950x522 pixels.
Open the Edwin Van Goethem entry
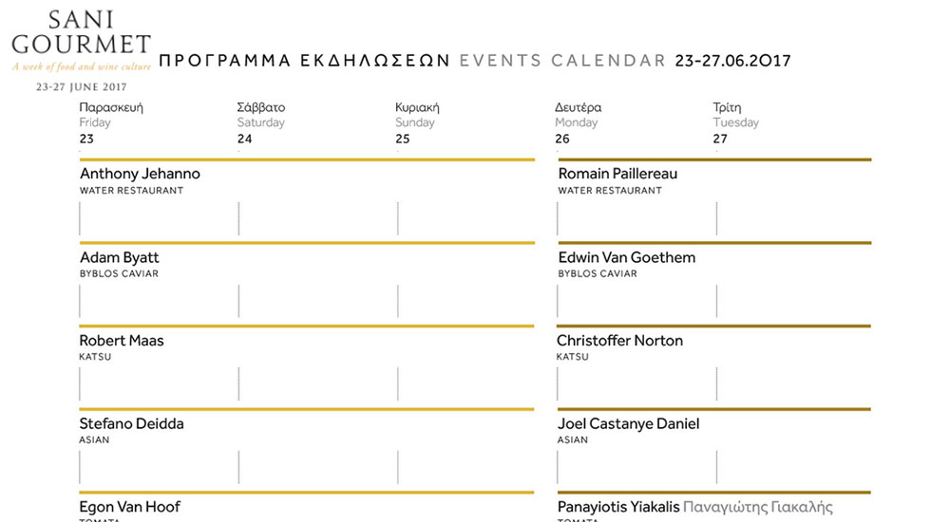626,257
